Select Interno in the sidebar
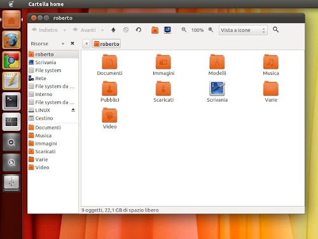This screenshot has width=318, height=239. pyautogui.click(x=53, y=94)
